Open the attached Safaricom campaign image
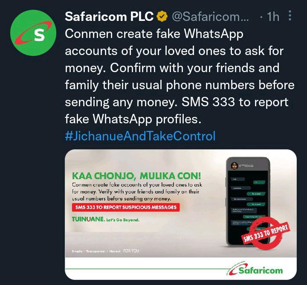Viewport: 307px width, 285px height. (181, 215)
